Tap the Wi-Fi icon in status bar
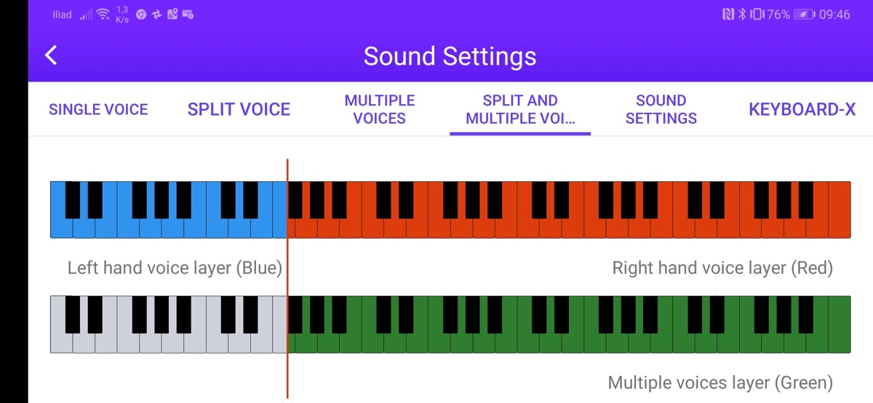This screenshot has height=403, width=873. tap(103, 15)
